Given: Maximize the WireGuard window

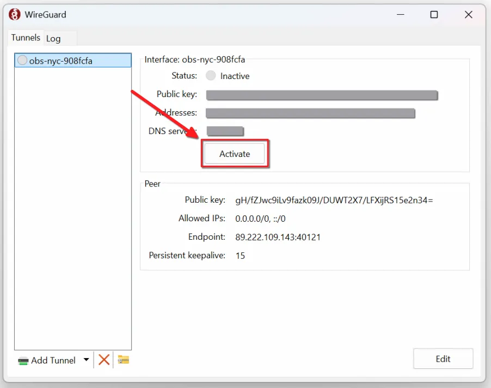Looking at the screenshot, I should pos(434,15).
